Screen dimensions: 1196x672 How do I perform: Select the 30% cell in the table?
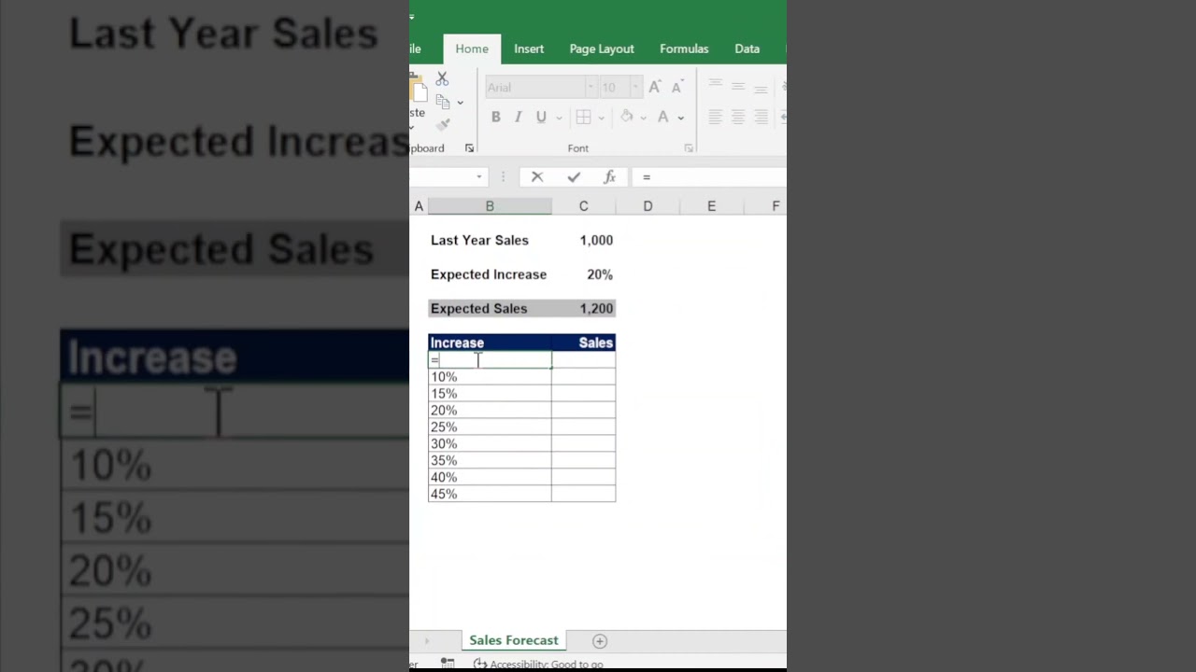click(490, 444)
